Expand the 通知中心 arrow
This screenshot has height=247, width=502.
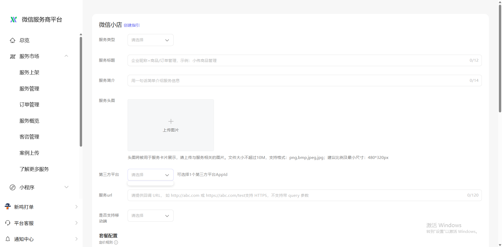pyautogui.click(x=76, y=239)
